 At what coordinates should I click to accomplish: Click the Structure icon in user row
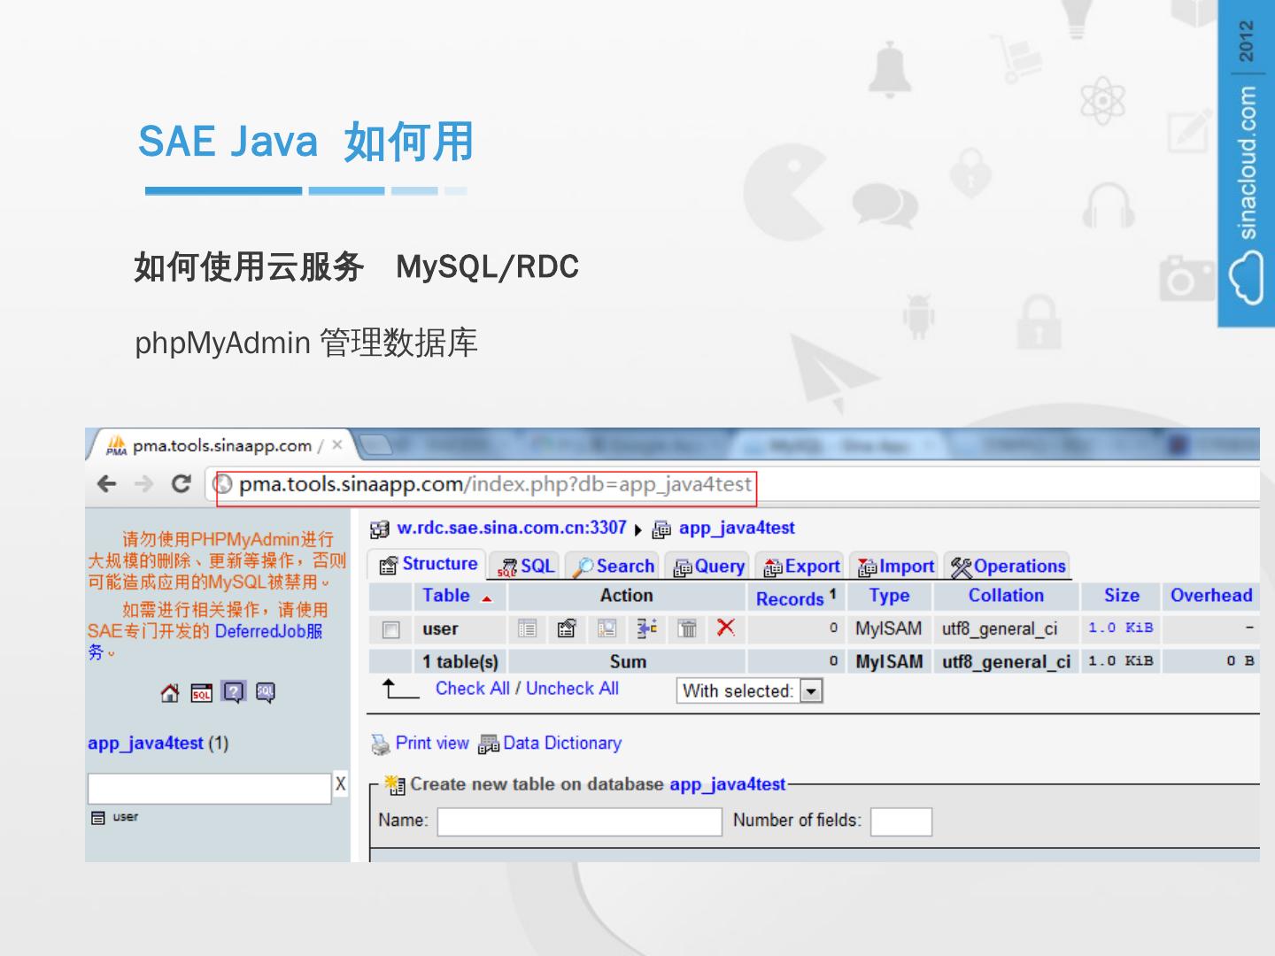coord(567,629)
